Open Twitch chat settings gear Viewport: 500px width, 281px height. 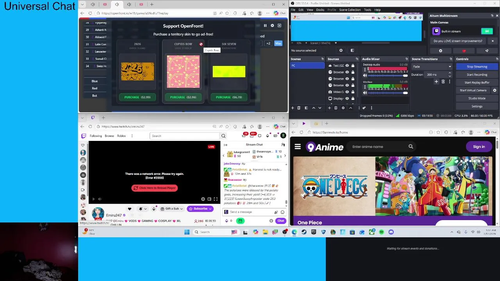coord(271,221)
